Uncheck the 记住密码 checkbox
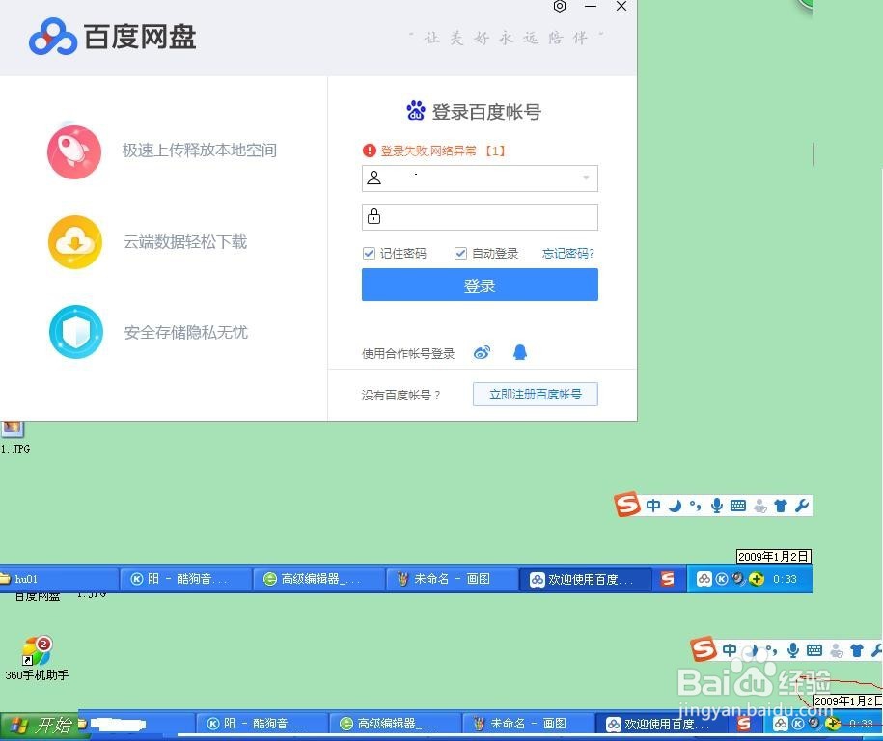Viewport: 883px width, 741px height. (x=369, y=253)
